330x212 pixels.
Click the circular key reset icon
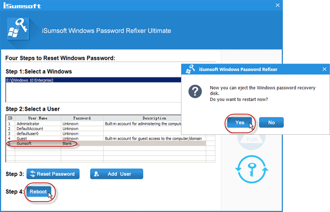(x=252, y=169)
